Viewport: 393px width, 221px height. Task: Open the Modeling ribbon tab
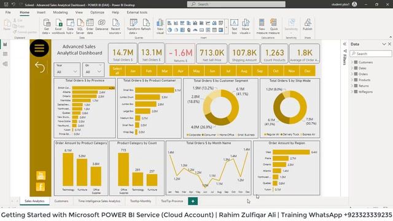tap(60, 12)
